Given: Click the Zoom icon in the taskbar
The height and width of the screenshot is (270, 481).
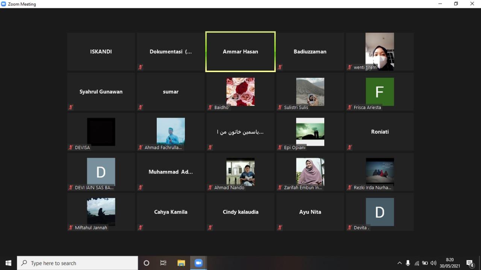Looking at the screenshot, I should point(198,263).
